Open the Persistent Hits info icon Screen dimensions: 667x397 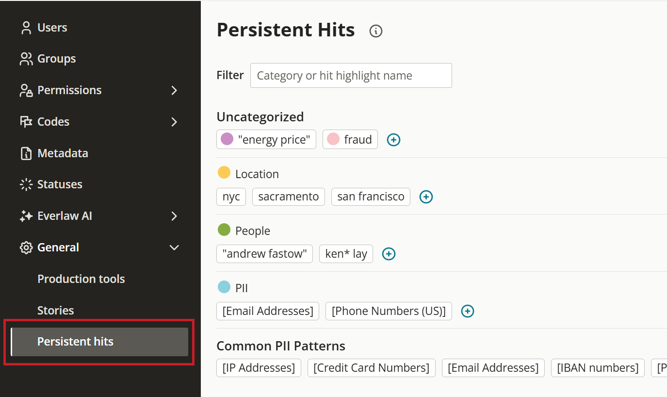coord(376,31)
